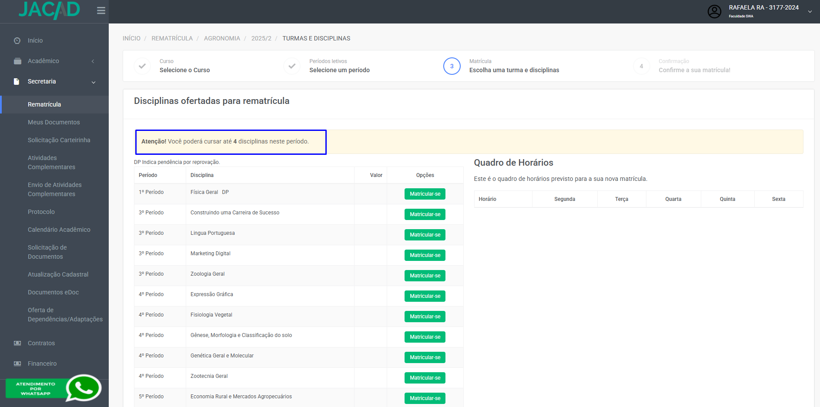Click the Períodos letivos checkmark icon
Viewport: 820px width, 407px height.
[x=292, y=66]
